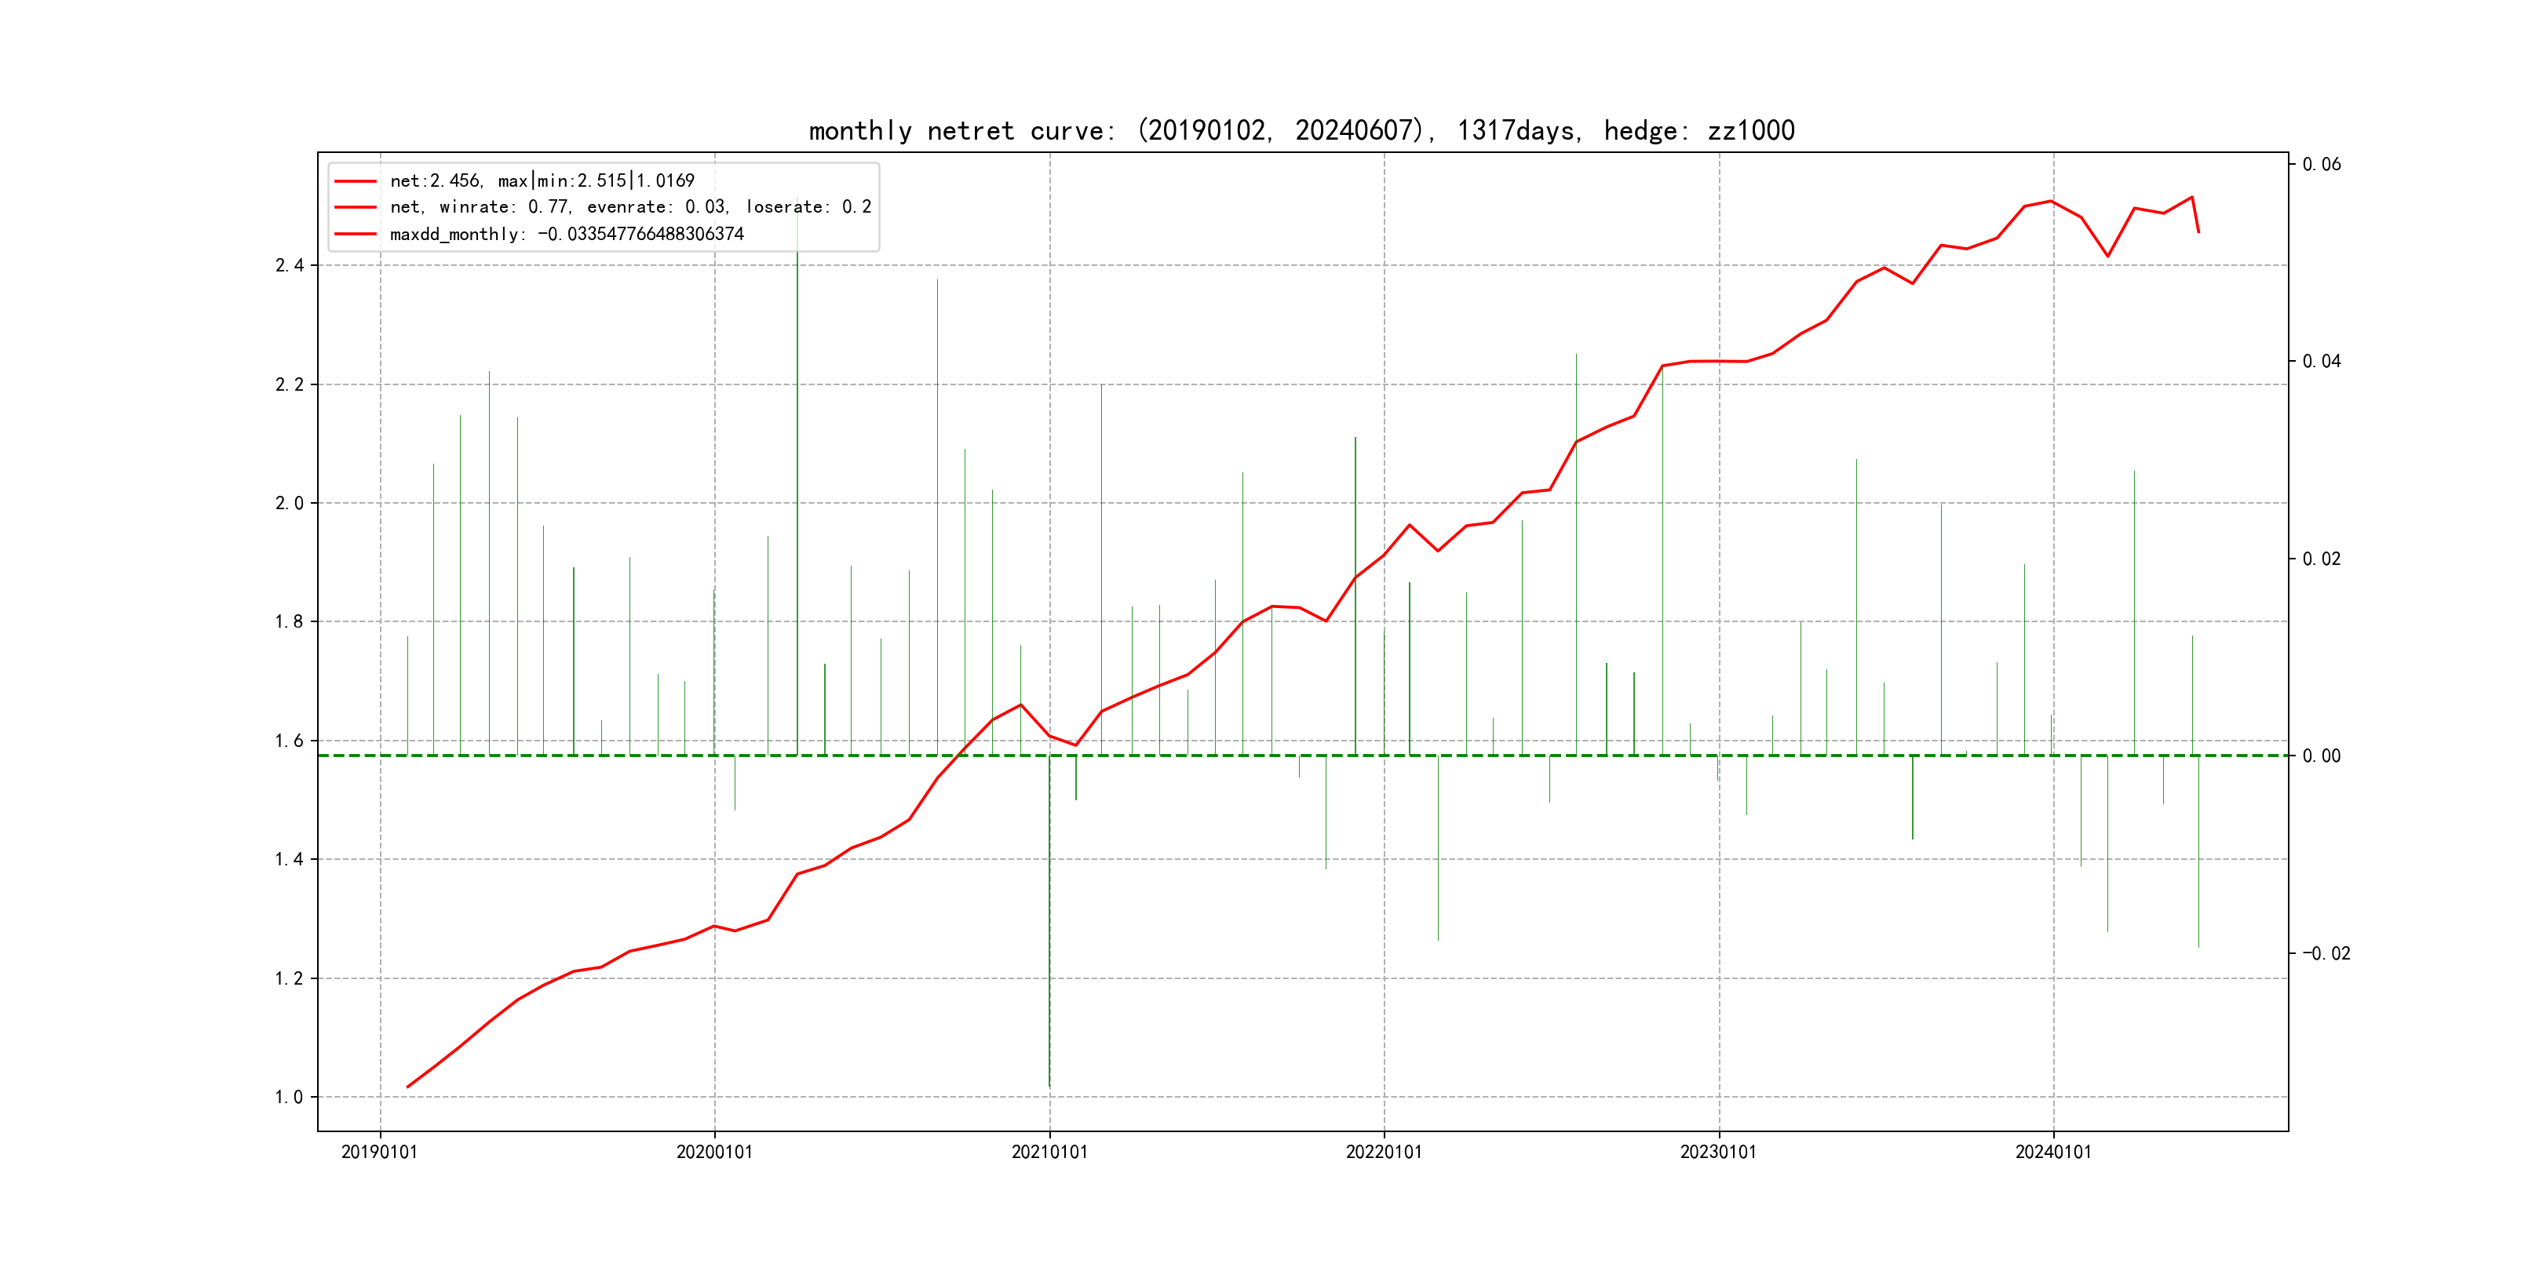Click the 20190101 x-axis date label
Viewport: 2543px width, 1271px height.
(x=379, y=1153)
